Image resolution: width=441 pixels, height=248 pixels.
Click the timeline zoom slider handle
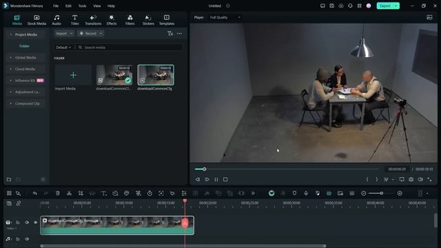(x=382, y=194)
